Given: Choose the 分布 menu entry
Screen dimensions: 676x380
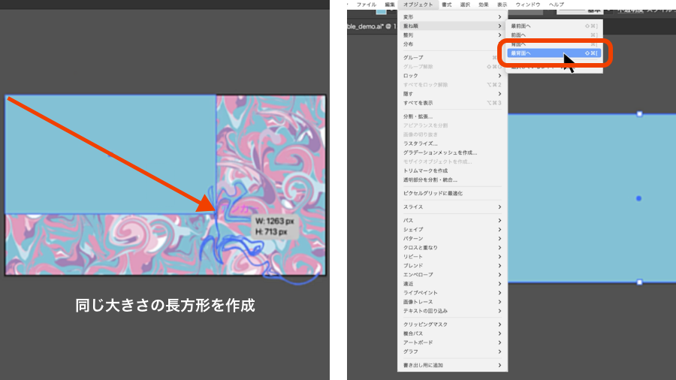Looking at the screenshot, I should [x=452, y=44].
